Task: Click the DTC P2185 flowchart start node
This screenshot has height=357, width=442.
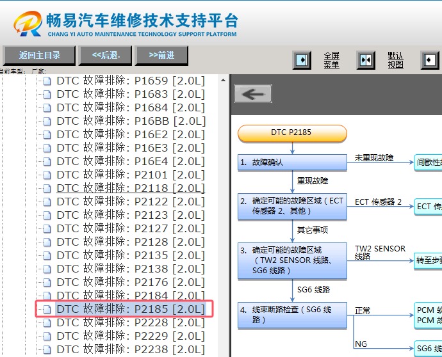Action: (x=292, y=133)
